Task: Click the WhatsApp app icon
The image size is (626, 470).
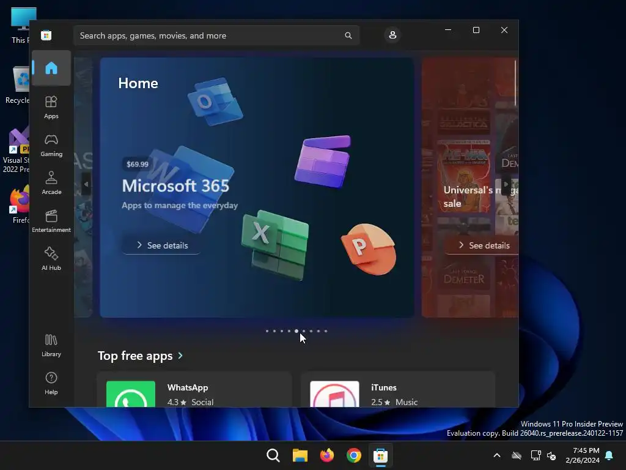Action: pos(131,394)
